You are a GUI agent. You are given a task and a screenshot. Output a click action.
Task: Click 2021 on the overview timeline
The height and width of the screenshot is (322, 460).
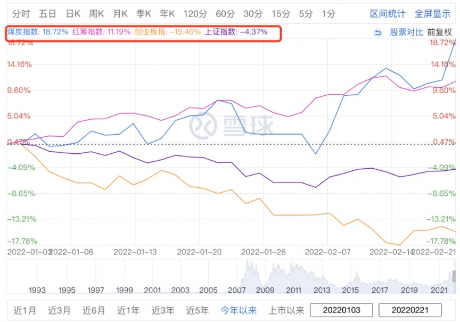(439, 290)
